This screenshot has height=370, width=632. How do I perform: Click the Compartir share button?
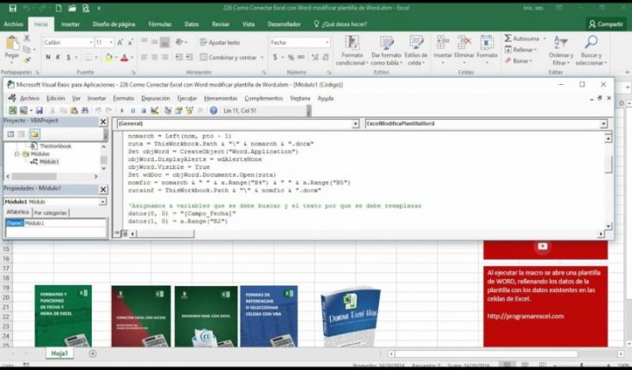[606, 24]
